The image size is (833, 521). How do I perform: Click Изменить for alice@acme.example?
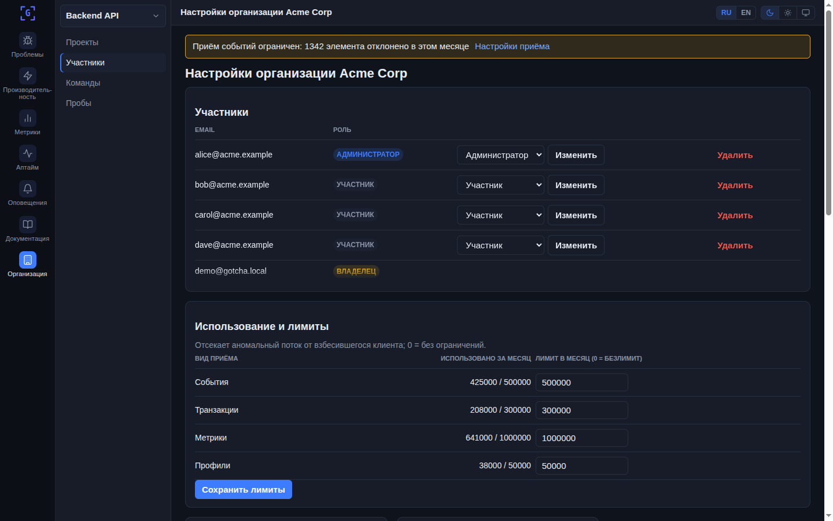(x=576, y=155)
